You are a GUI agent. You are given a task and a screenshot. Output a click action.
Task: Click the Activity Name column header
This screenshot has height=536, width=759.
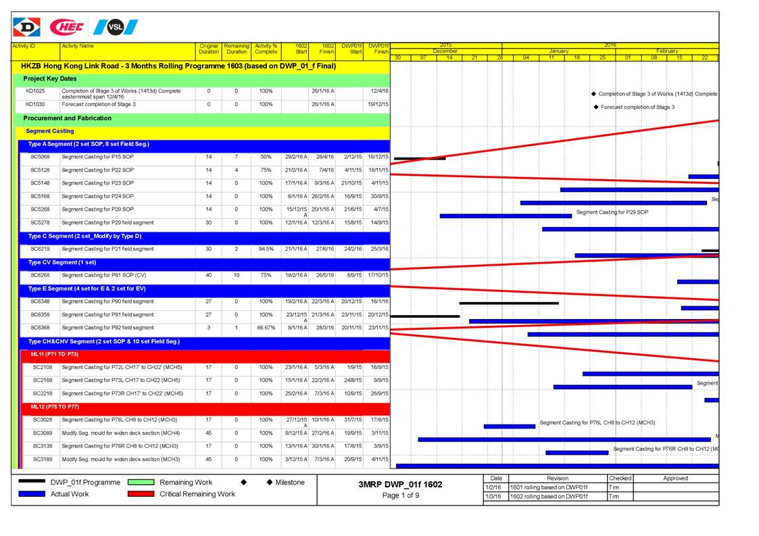point(78,46)
